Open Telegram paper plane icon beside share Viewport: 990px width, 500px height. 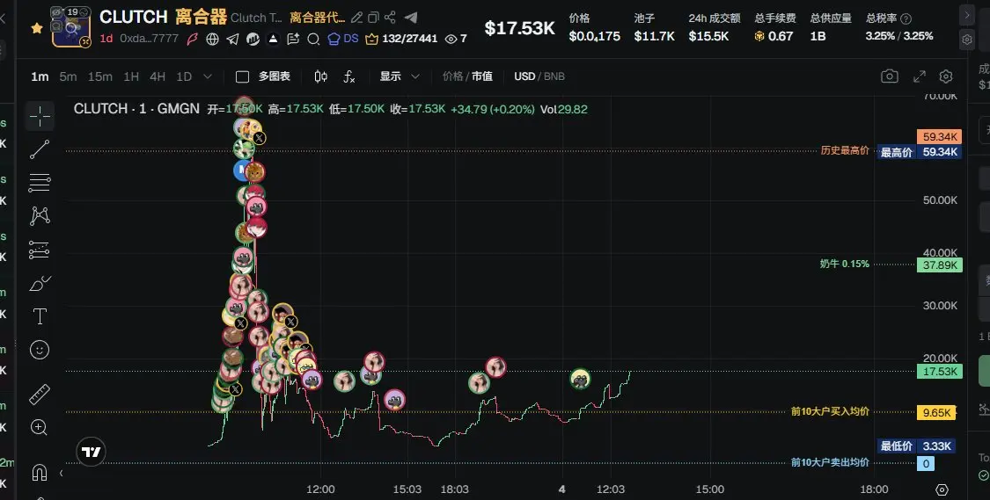(x=411, y=18)
